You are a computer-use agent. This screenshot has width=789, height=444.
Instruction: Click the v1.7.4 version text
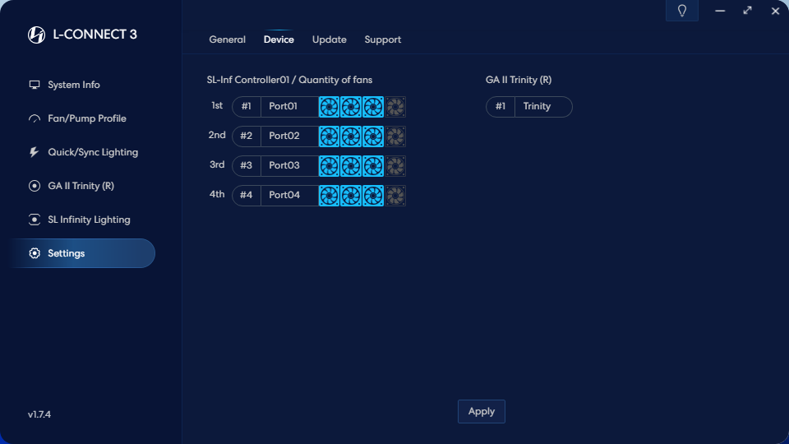coord(39,414)
